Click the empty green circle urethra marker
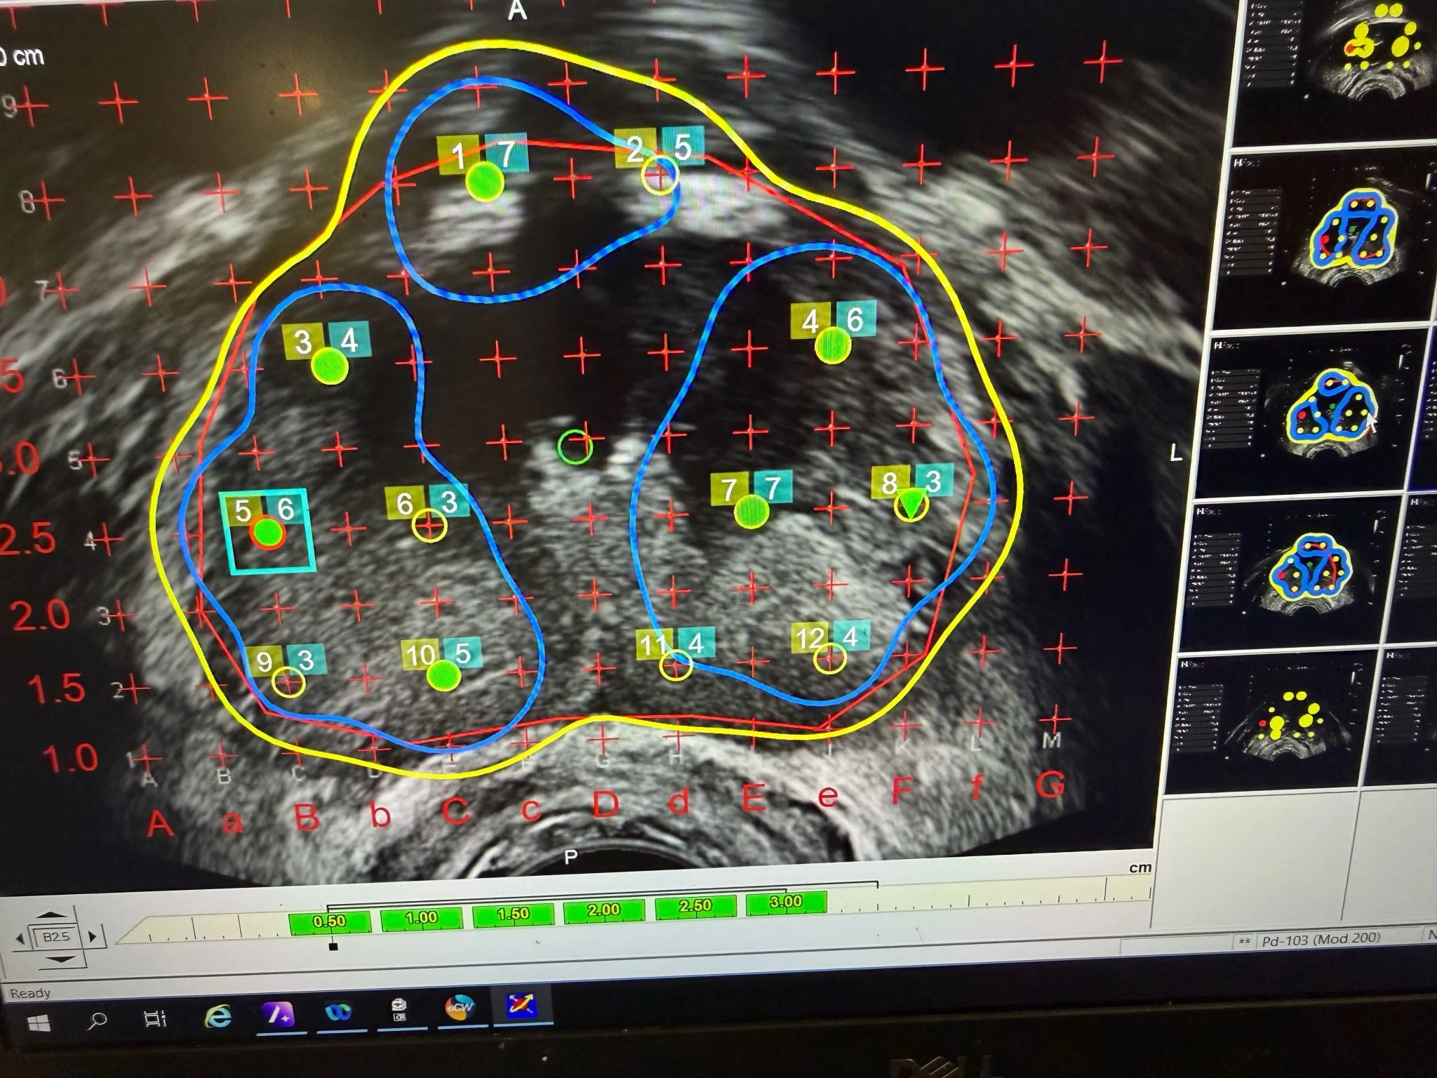Viewport: 1437px width, 1078px height. pyautogui.click(x=575, y=446)
